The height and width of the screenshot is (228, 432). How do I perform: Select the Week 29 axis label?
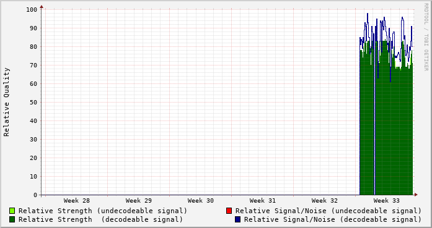point(139,201)
